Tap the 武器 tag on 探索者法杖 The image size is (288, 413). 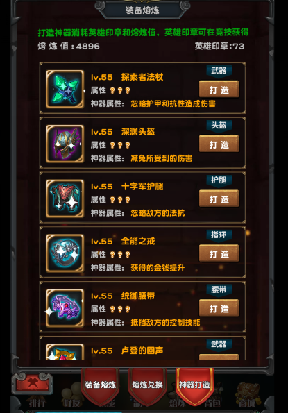[219, 71]
